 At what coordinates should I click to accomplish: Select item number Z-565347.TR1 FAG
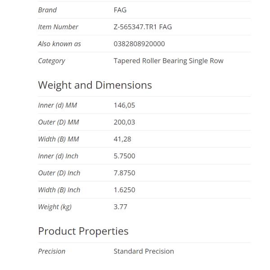(x=143, y=27)
